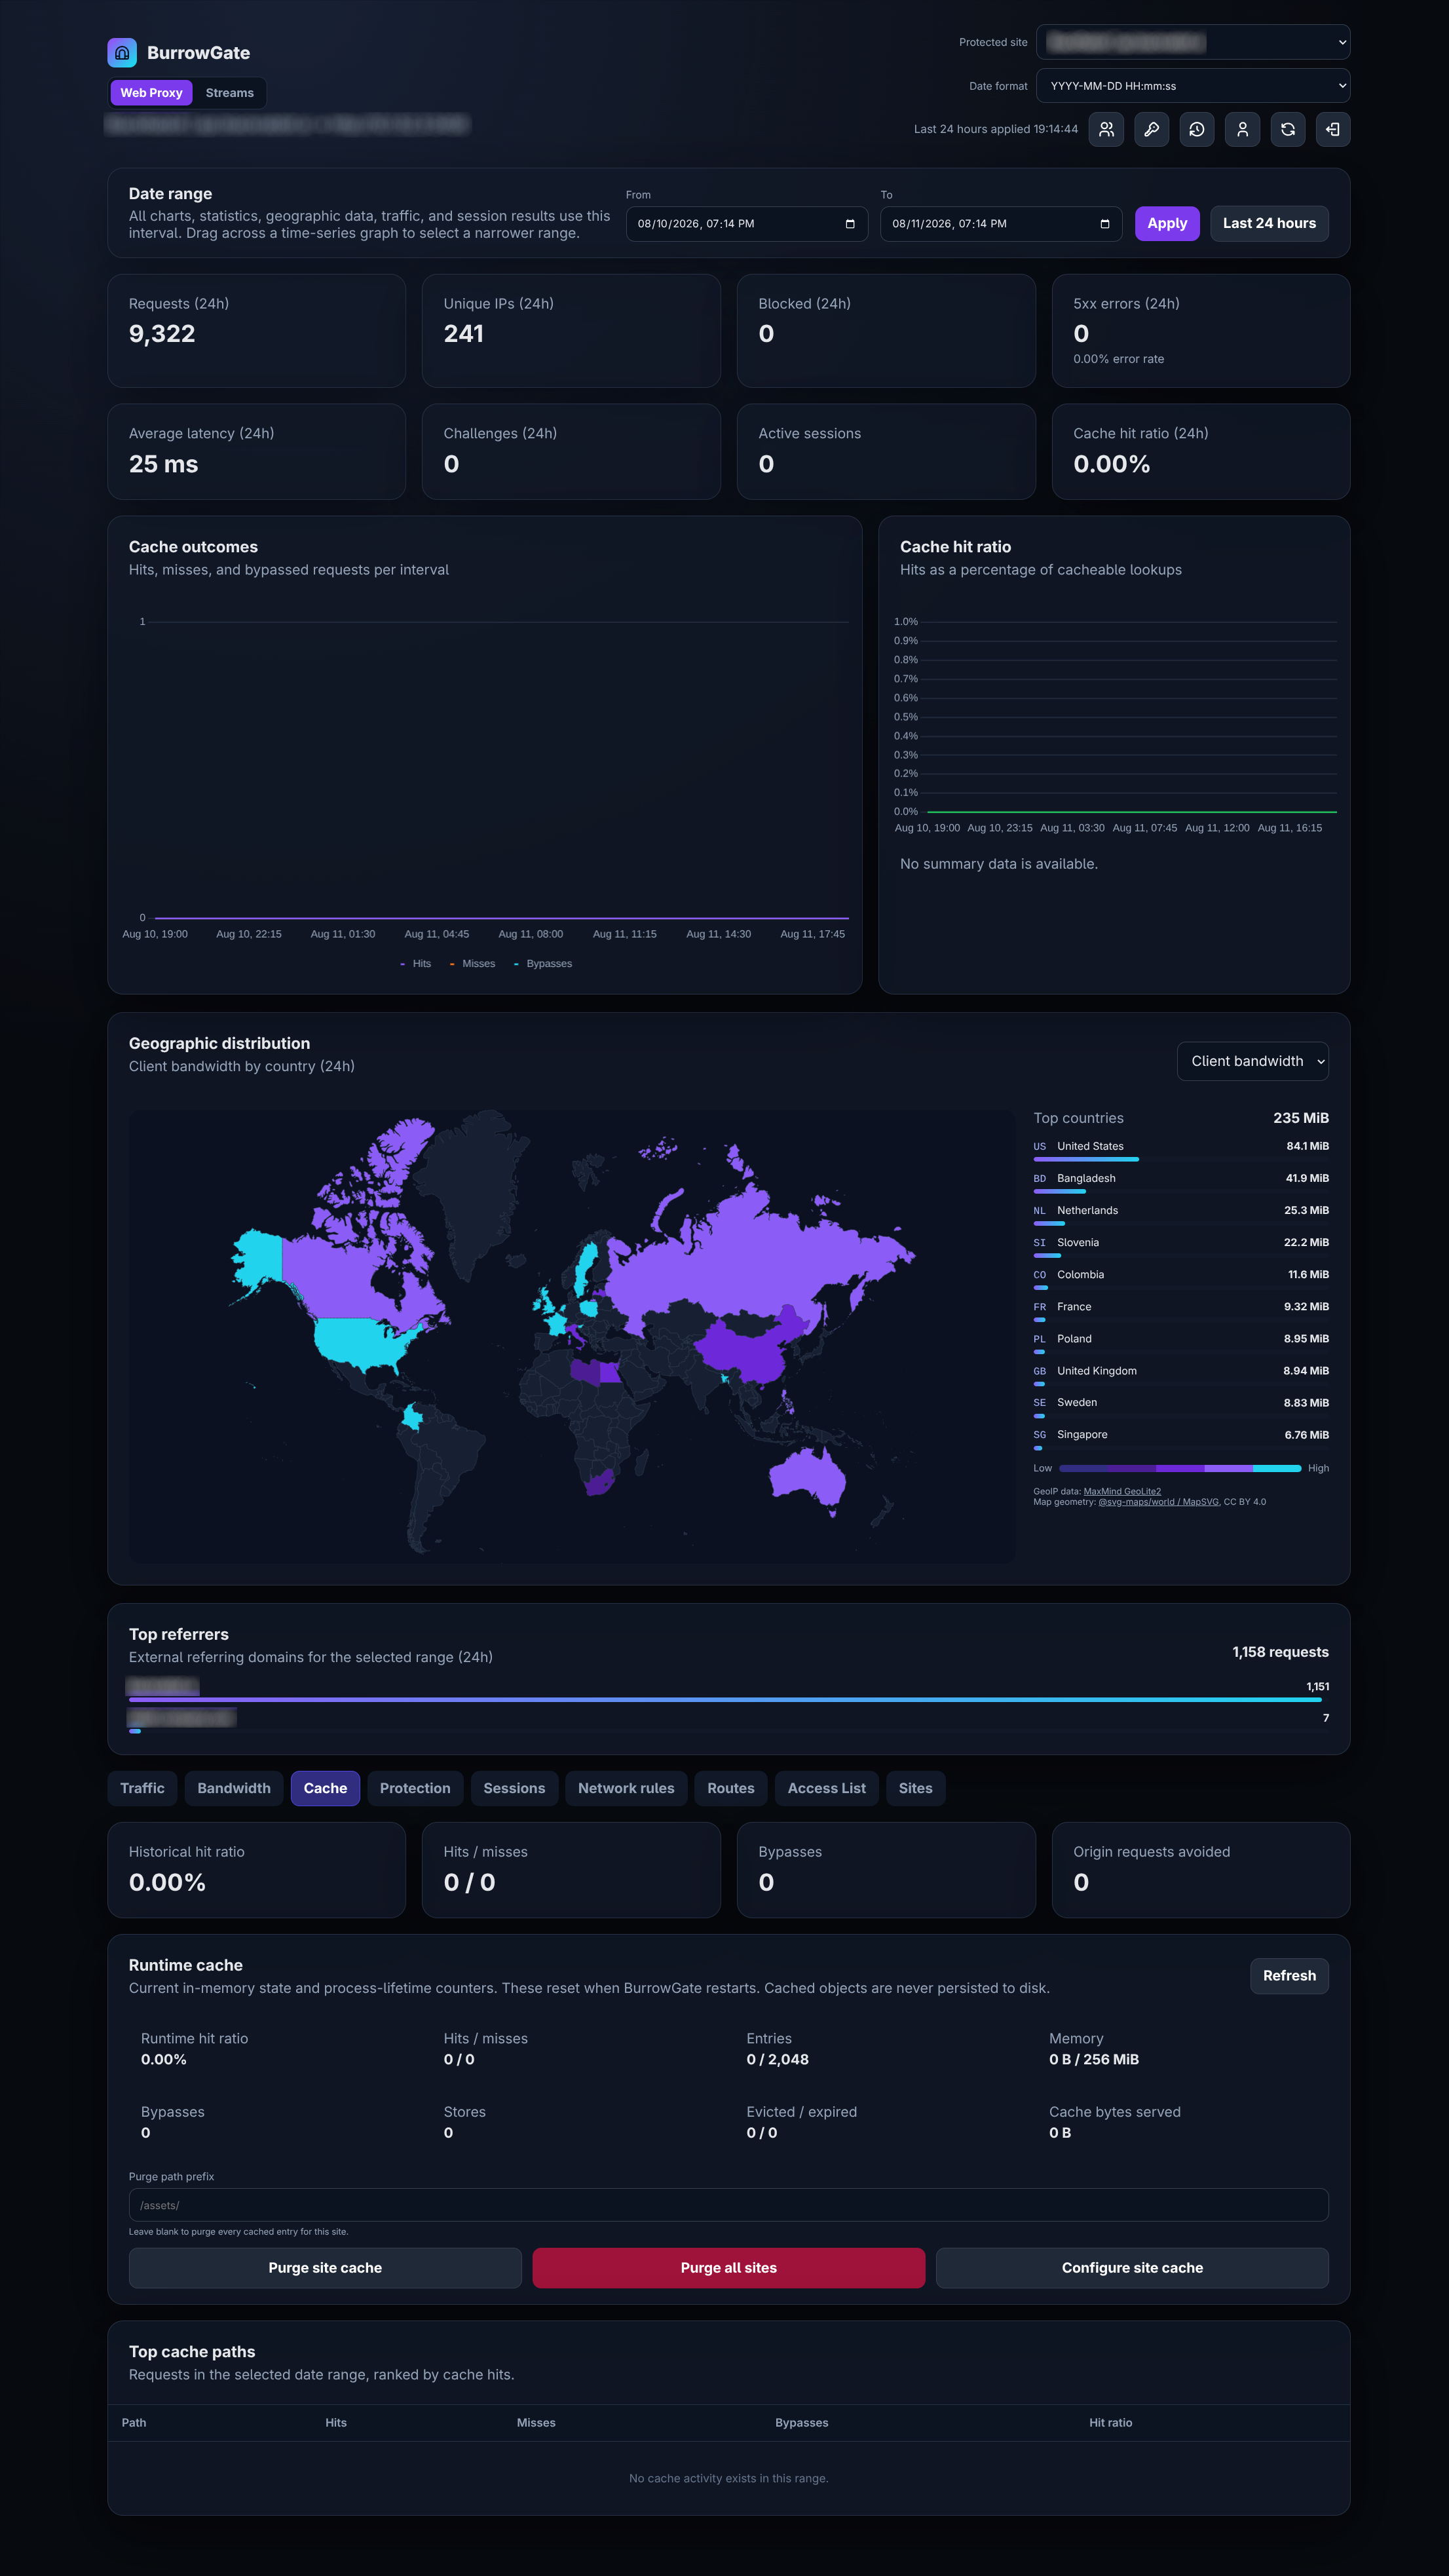1449x2576 pixels.
Task: Open the Bandwidth tab
Action: tap(234, 1788)
